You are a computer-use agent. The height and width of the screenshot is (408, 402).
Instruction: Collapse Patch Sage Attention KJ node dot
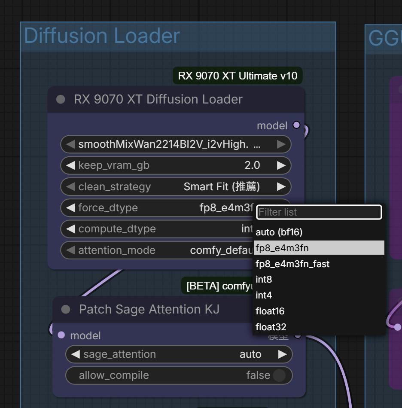tap(66, 309)
